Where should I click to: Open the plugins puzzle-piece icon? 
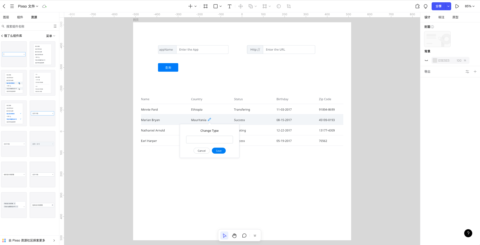pyautogui.click(x=417, y=6)
